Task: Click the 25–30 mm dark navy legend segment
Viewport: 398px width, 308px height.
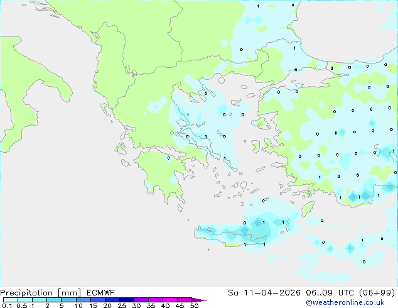Action: click(127, 300)
